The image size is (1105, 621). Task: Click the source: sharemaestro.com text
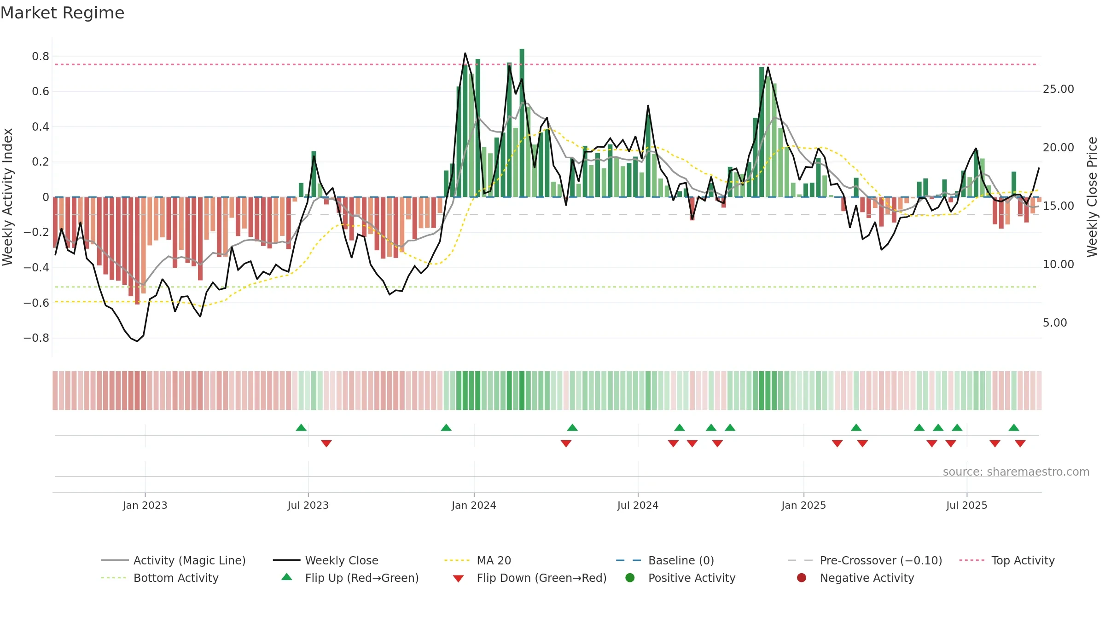(1016, 471)
